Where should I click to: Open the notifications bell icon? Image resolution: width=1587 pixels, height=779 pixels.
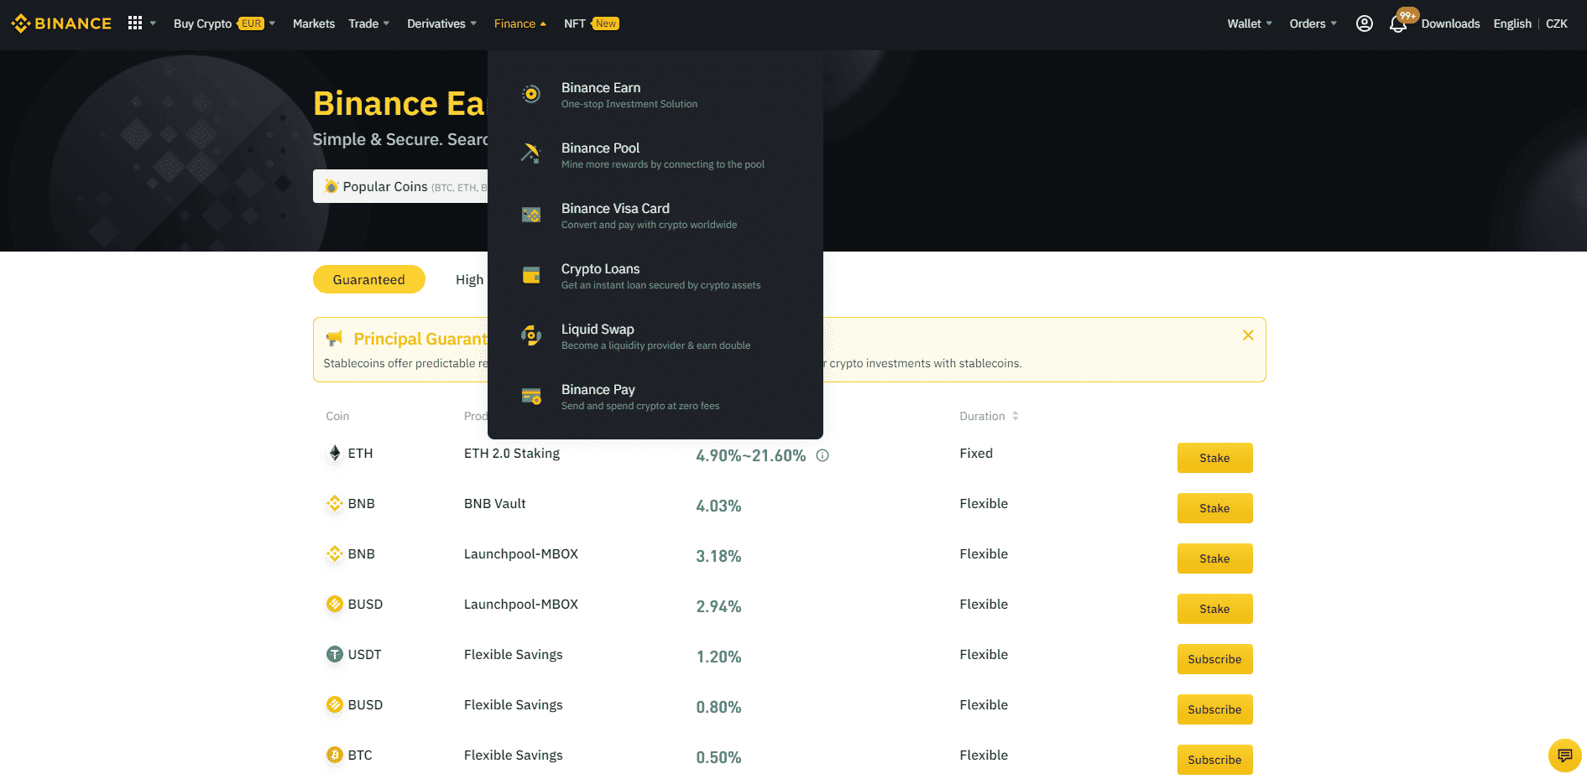coord(1397,24)
